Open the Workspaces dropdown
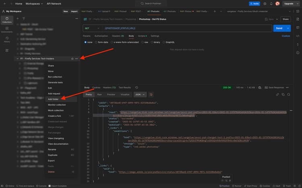 [x=34, y=4]
